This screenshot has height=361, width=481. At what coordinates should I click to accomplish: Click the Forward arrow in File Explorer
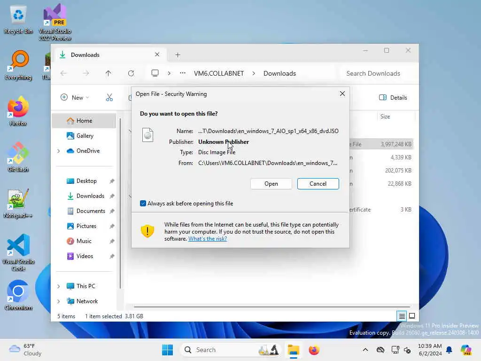pyautogui.click(x=86, y=73)
